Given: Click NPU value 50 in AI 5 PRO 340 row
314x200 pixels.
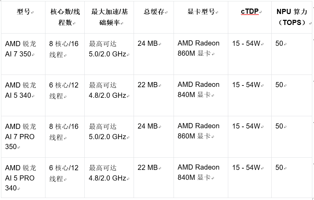Looking at the screenshot, I should tap(279, 168).
